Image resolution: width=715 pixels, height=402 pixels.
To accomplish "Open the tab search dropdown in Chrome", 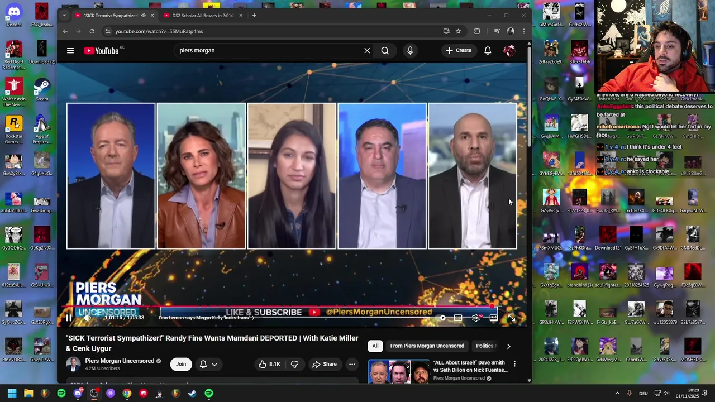I will pyautogui.click(x=64, y=15).
